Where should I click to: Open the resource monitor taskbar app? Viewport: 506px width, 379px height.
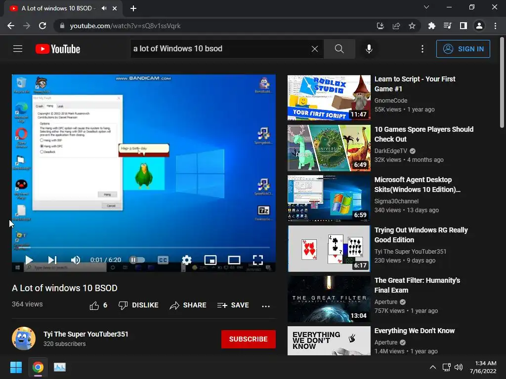(x=60, y=367)
